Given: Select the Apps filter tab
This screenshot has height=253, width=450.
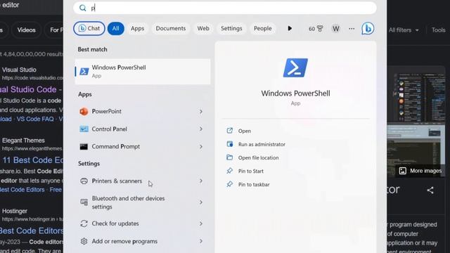Looking at the screenshot, I should (x=138, y=28).
